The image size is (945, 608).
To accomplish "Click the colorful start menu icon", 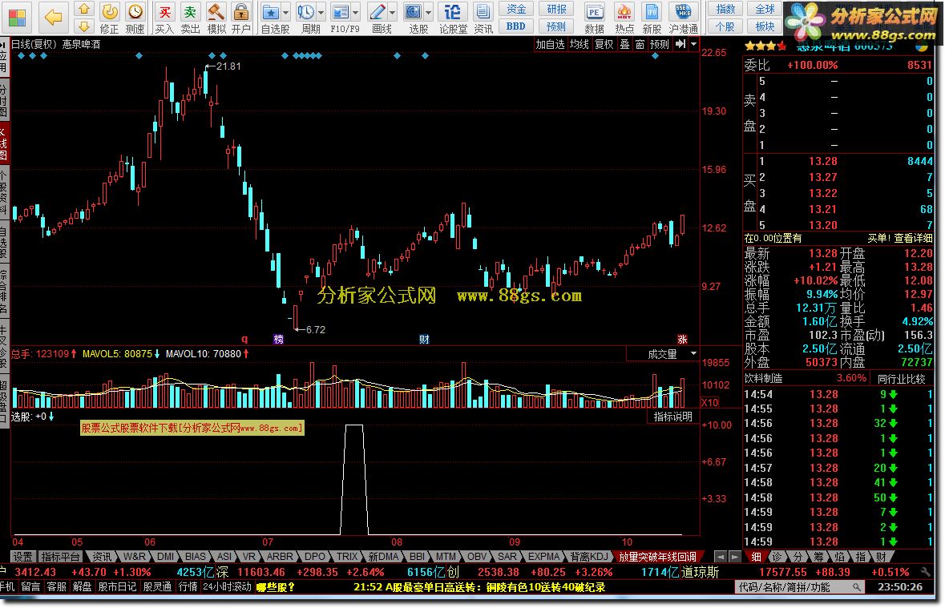I will click(x=16, y=17).
